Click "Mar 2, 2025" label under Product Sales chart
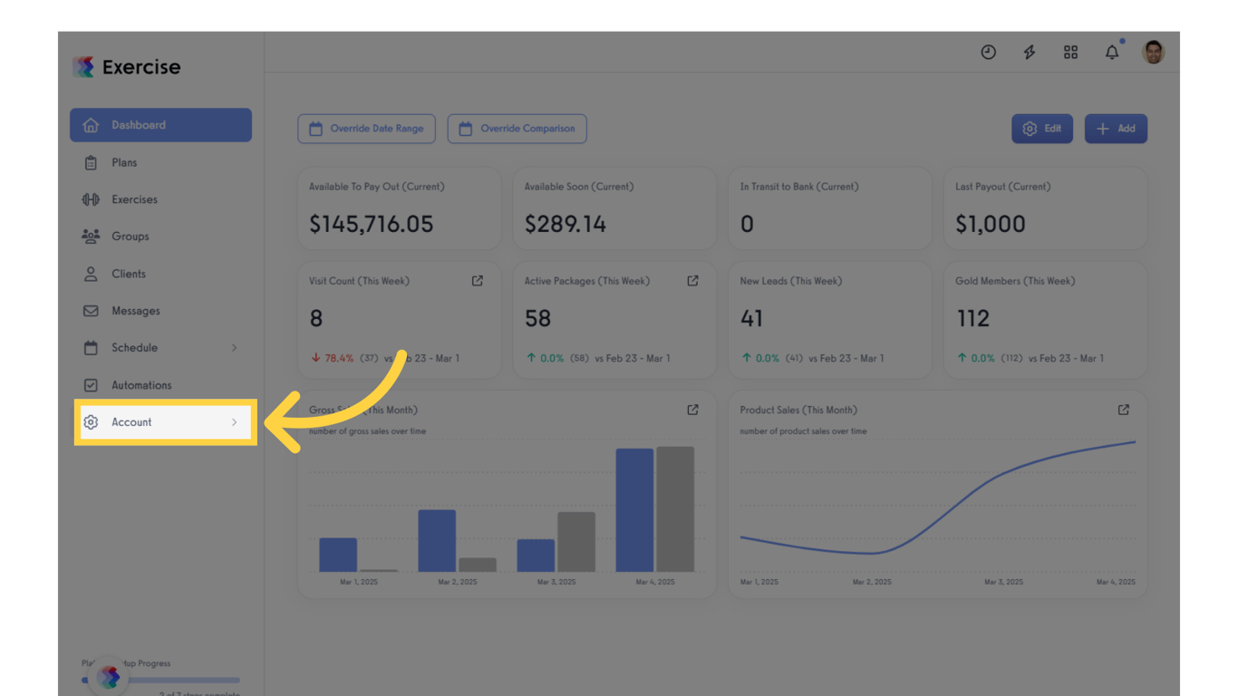This screenshot has height=696, width=1238. (x=872, y=582)
